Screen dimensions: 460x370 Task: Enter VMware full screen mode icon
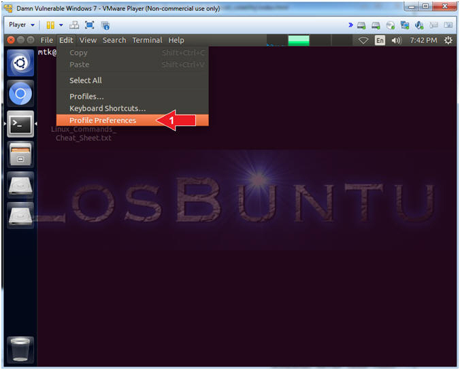click(89, 25)
